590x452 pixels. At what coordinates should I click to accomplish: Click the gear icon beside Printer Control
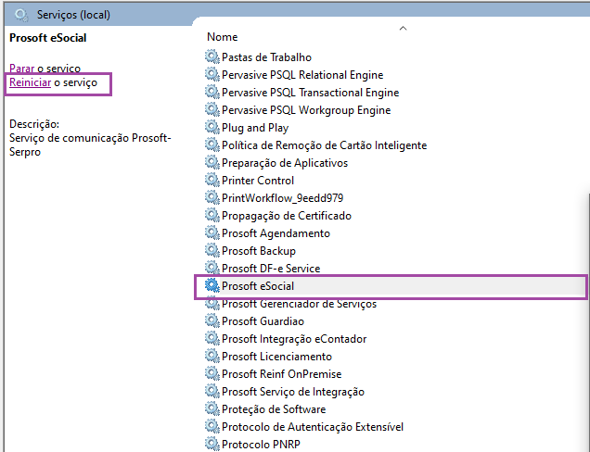click(x=212, y=181)
